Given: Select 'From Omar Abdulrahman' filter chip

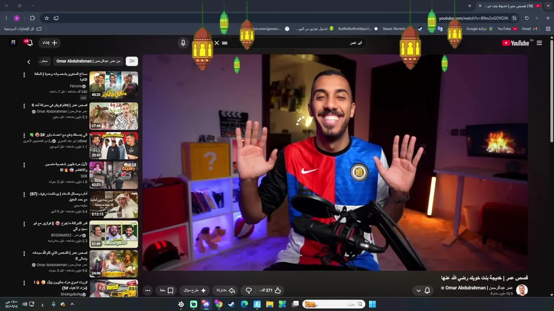Looking at the screenshot, I should (x=88, y=61).
